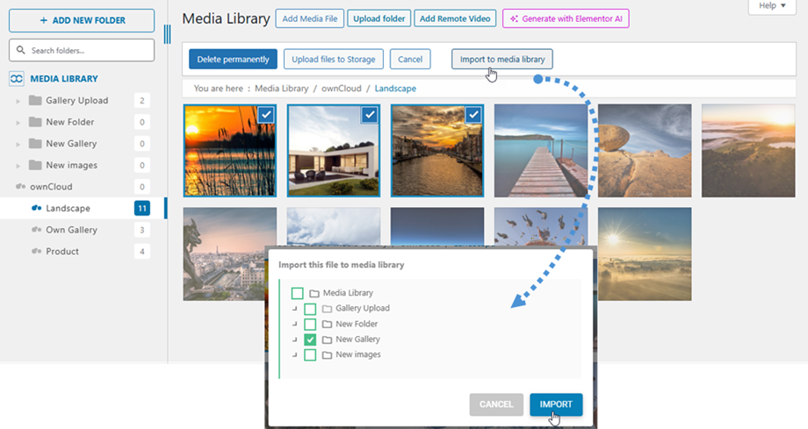This screenshot has width=808, height=429.
Task: Click the Search folders input field
Action: (x=88, y=51)
